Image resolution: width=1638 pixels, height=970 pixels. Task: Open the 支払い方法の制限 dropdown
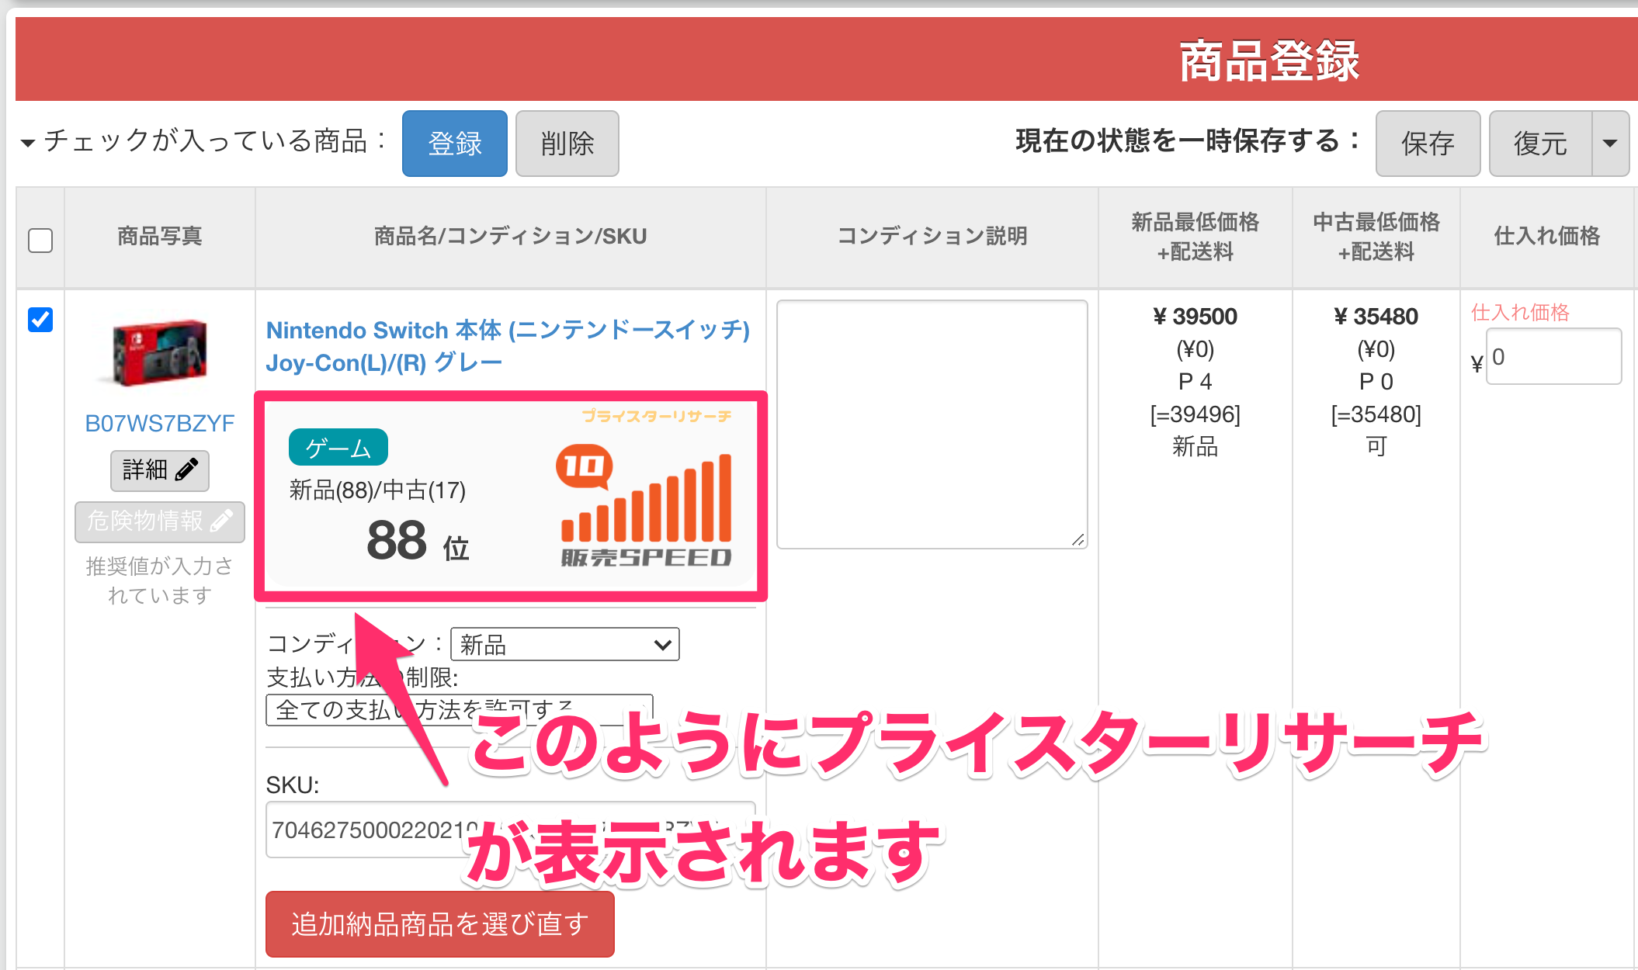(459, 709)
